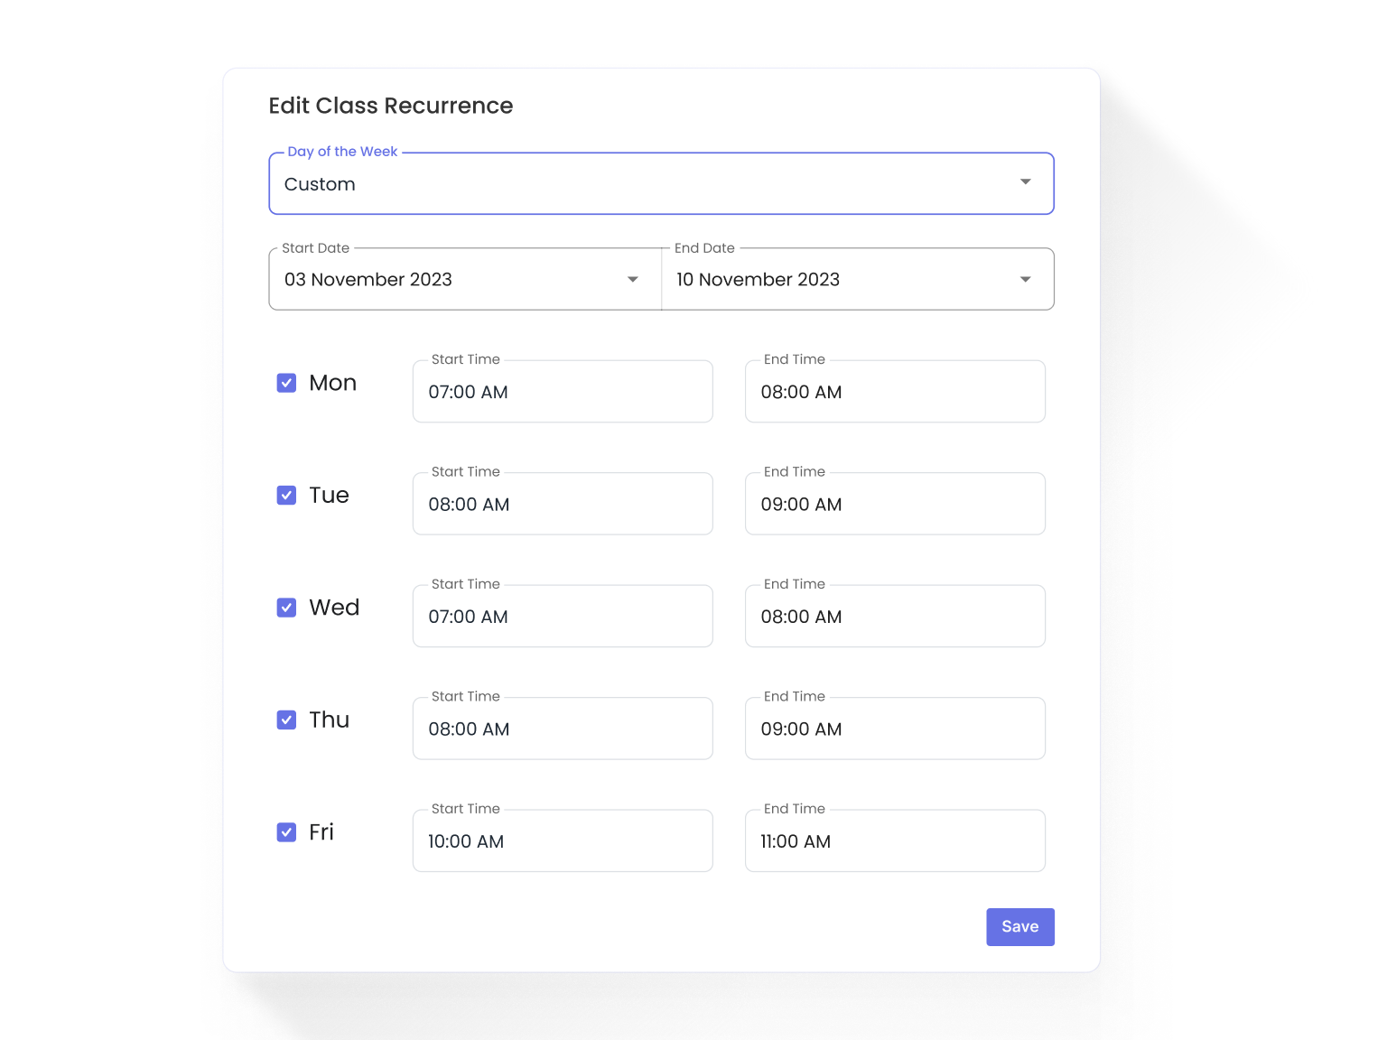Uncheck the Thu checkbox
Image resolution: width=1387 pixels, height=1040 pixels.
pyautogui.click(x=286, y=720)
